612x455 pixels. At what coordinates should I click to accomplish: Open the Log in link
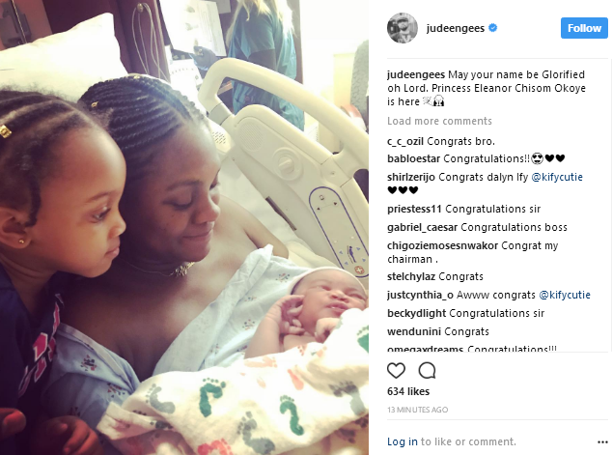coord(402,441)
